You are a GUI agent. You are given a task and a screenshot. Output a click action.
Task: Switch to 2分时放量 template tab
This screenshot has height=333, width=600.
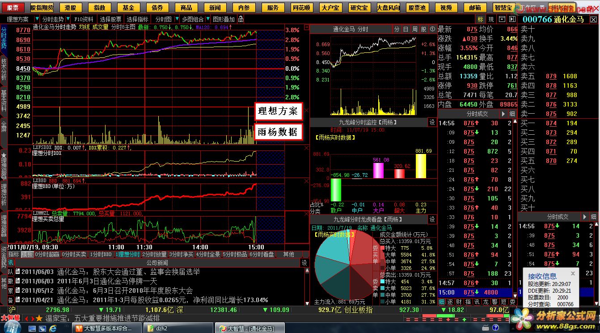coord(154,254)
